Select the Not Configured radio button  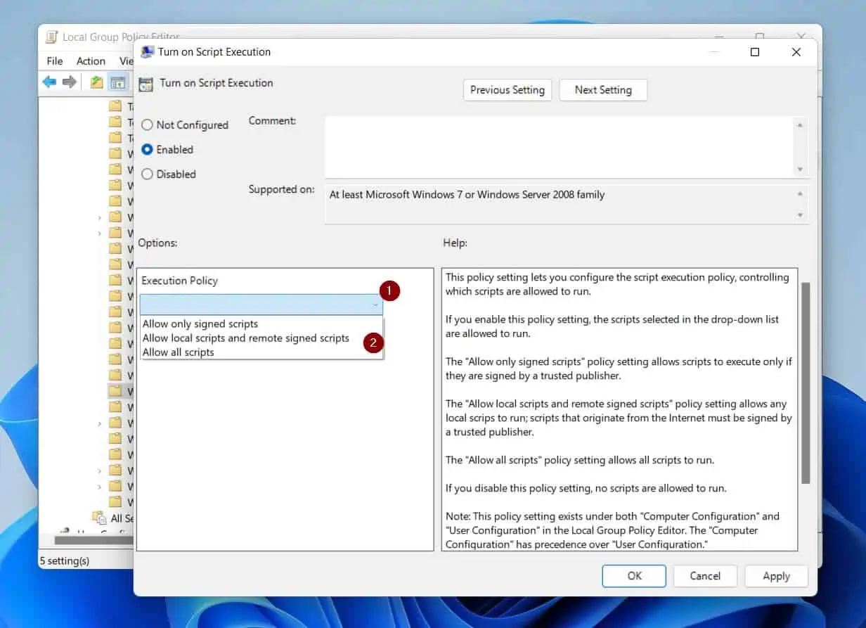[147, 125]
